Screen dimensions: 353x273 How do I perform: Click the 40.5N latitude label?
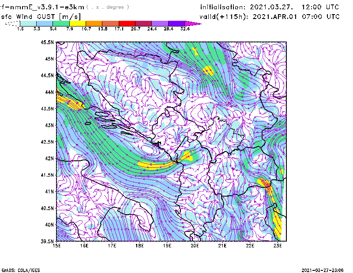48,209
